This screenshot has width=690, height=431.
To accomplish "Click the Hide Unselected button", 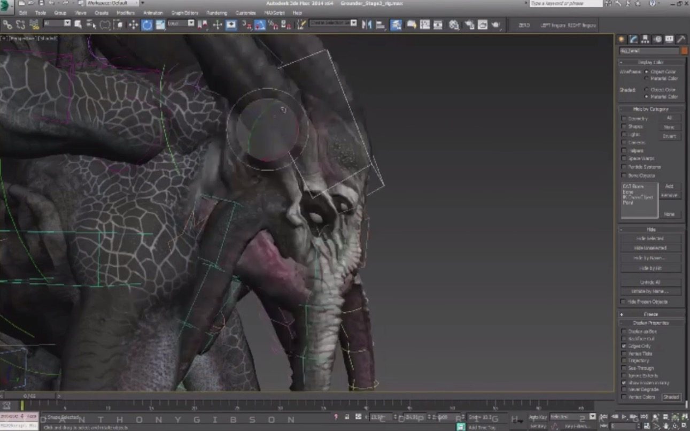I will point(650,248).
